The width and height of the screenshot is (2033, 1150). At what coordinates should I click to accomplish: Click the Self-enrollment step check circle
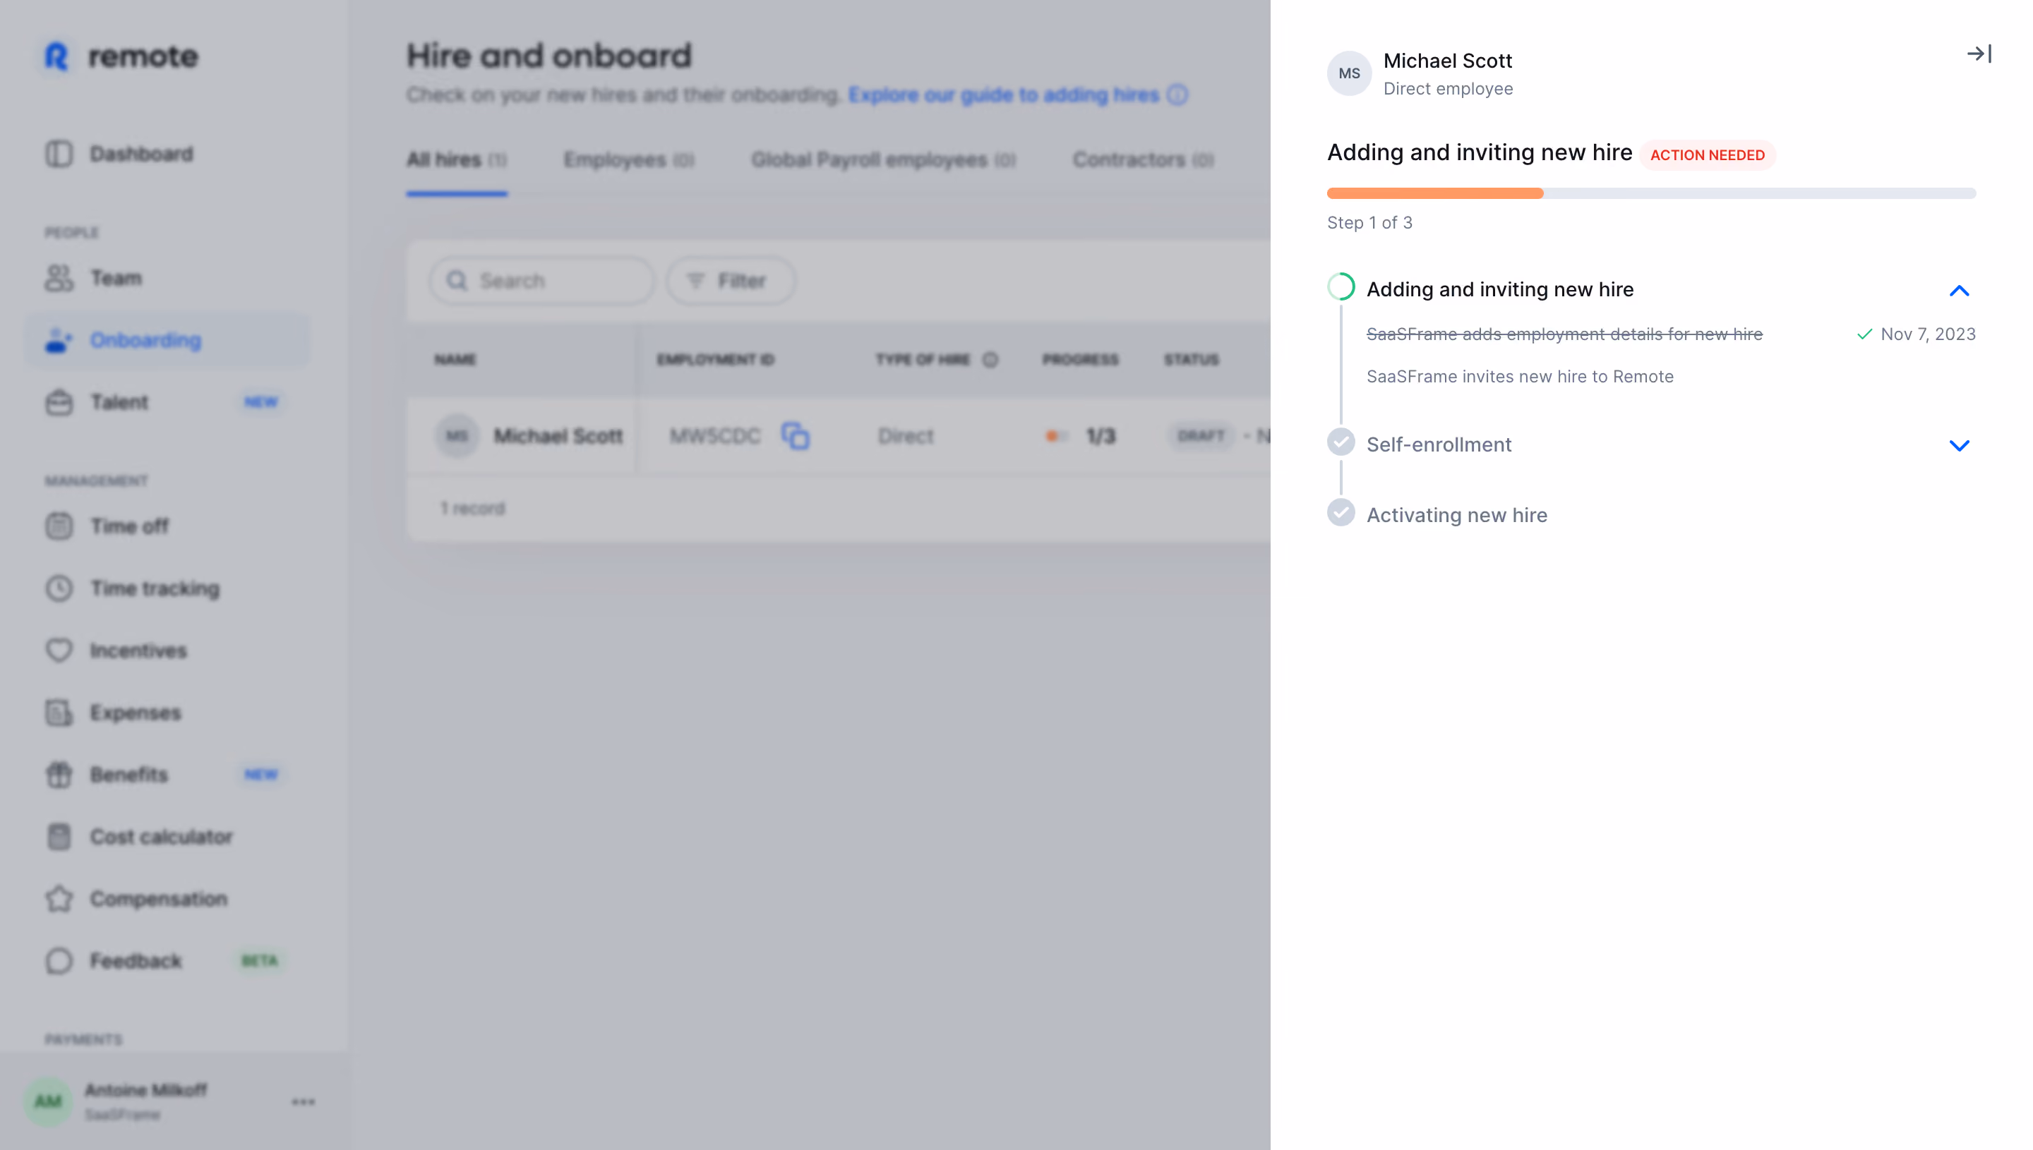click(x=1341, y=442)
